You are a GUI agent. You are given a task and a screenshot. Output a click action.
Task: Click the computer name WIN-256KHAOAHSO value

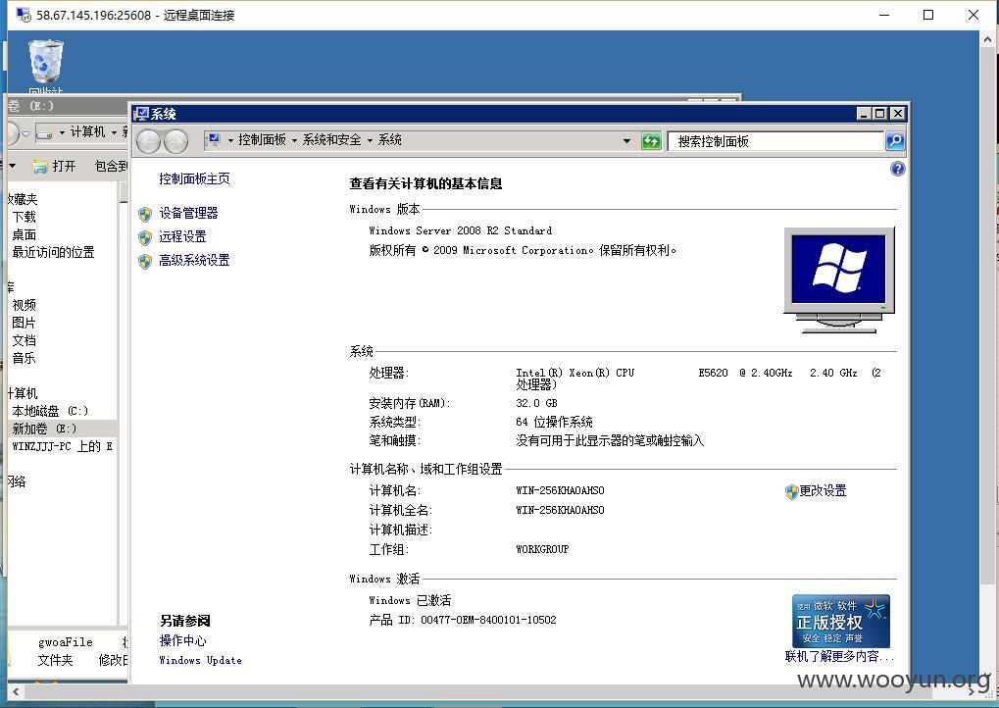pyautogui.click(x=560, y=490)
